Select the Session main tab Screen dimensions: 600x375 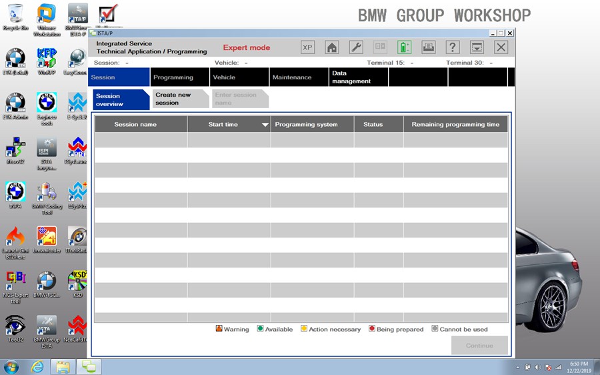click(x=119, y=77)
